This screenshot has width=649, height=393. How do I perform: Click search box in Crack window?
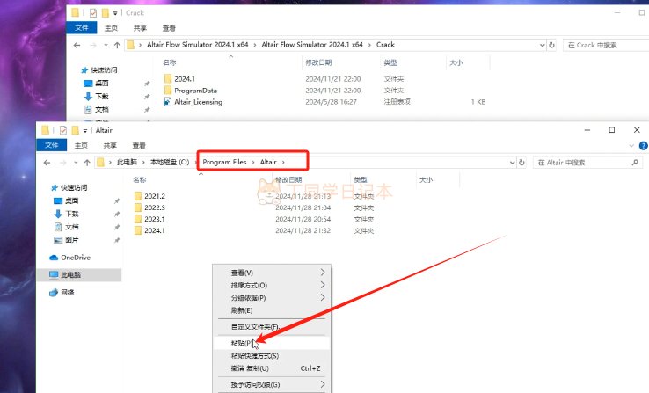pyautogui.click(x=606, y=45)
